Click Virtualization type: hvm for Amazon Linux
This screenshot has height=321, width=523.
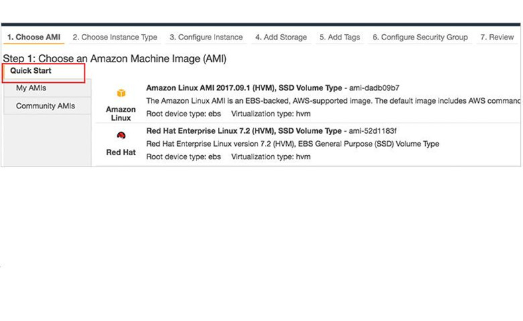pyautogui.click(x=271, y=114)
